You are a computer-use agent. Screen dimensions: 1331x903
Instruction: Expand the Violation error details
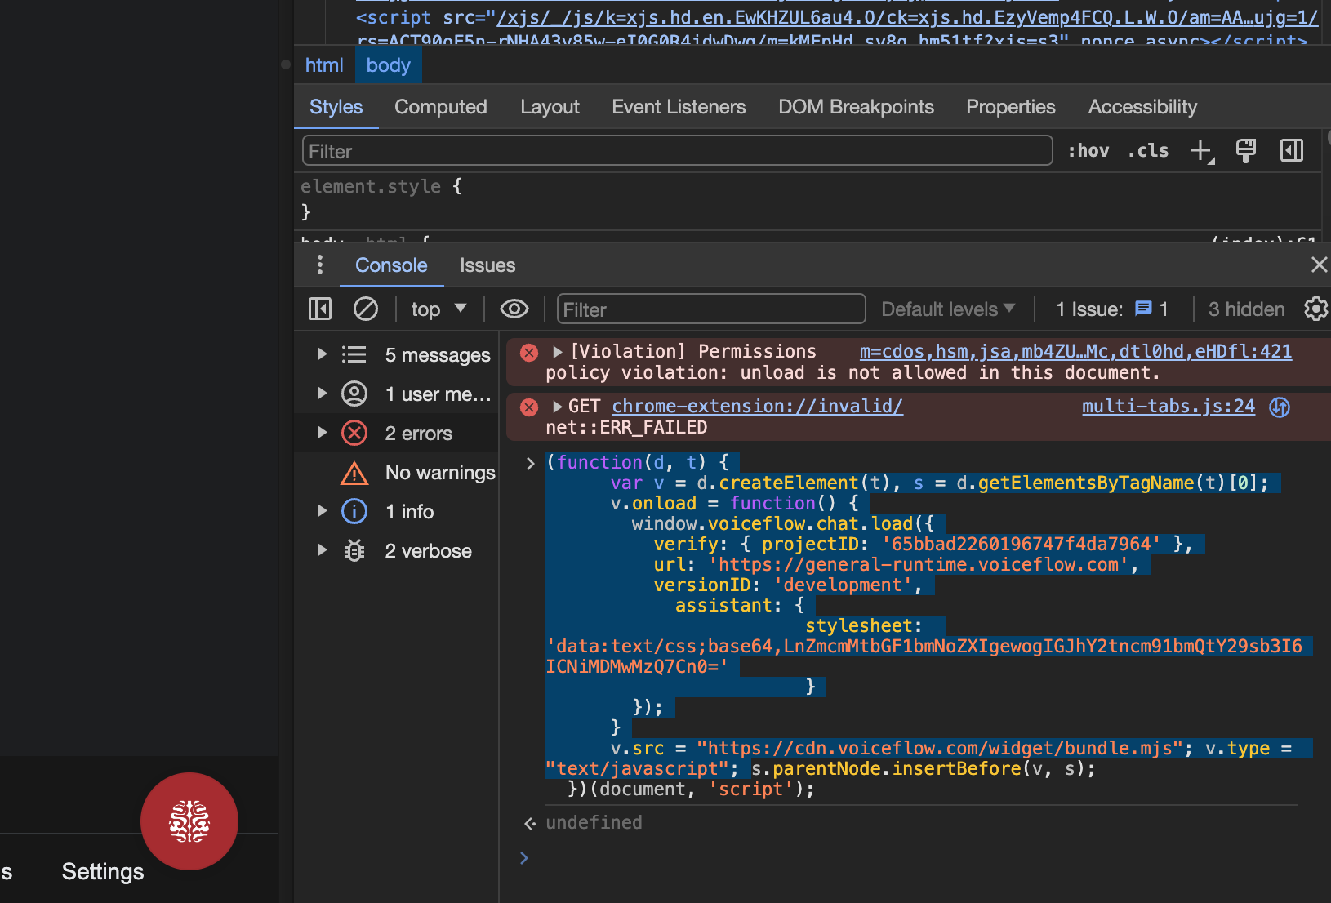(x=558, y=352)
